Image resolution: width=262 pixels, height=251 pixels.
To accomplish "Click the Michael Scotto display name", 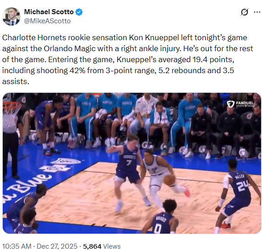I will [x=49, y=12].
